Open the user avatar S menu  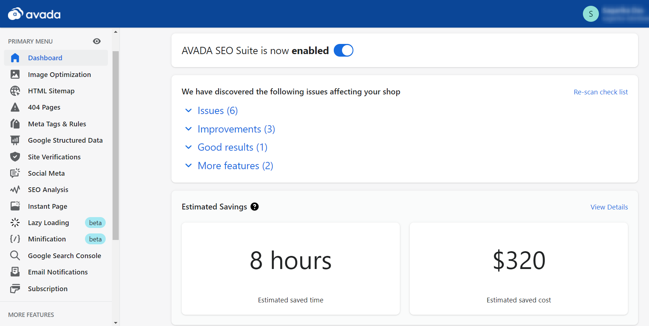(591, 14)
